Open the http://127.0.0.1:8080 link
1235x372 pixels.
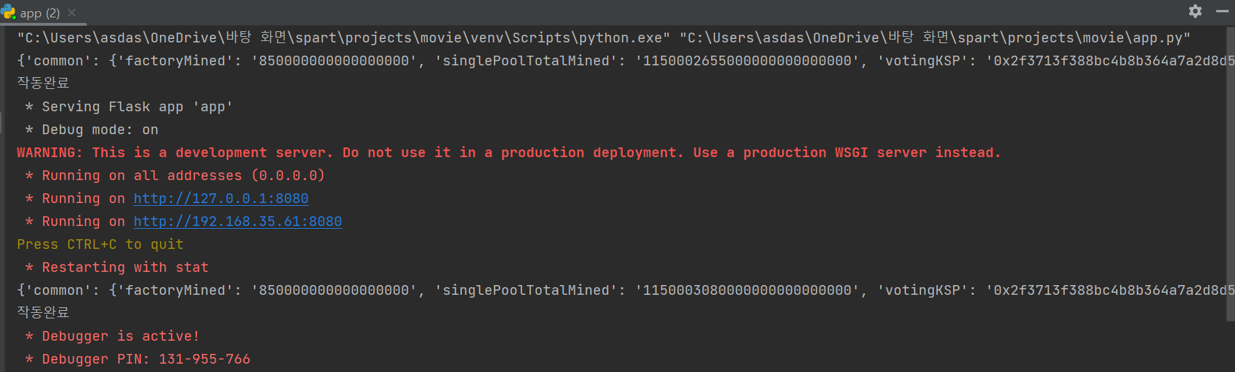[x=221, y=198]
